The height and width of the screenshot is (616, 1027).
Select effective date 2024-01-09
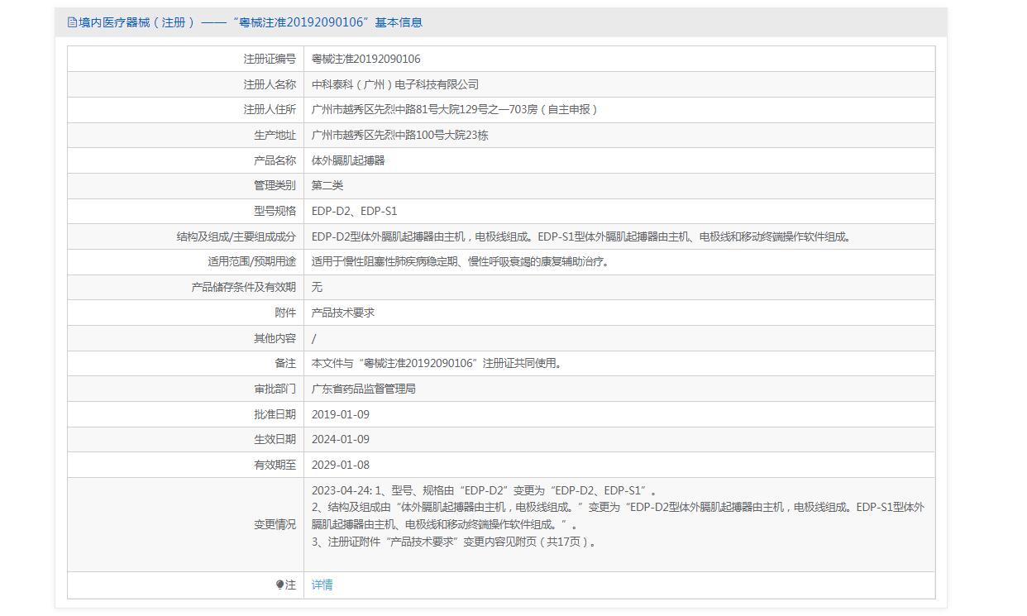pyautogui.click(x=341, y=439)
